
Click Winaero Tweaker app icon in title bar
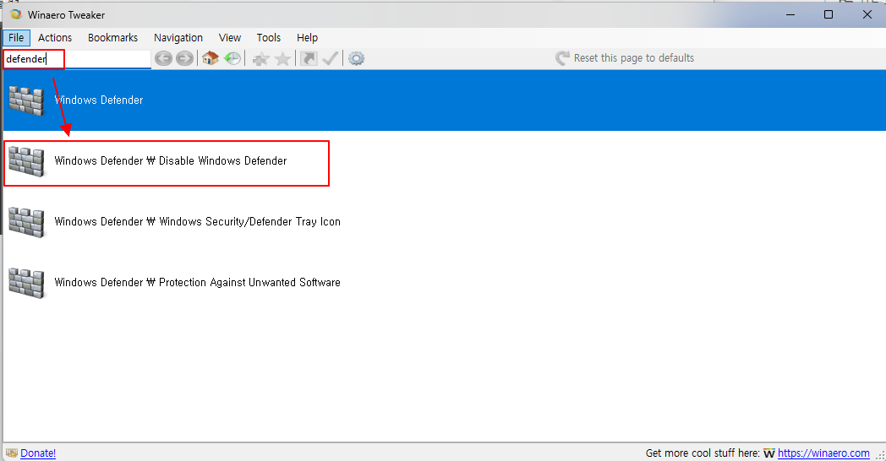(x=16, y=14)
